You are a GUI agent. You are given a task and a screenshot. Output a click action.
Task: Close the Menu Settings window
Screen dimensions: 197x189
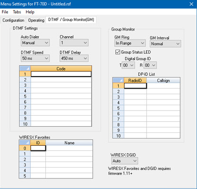[191, 4]
